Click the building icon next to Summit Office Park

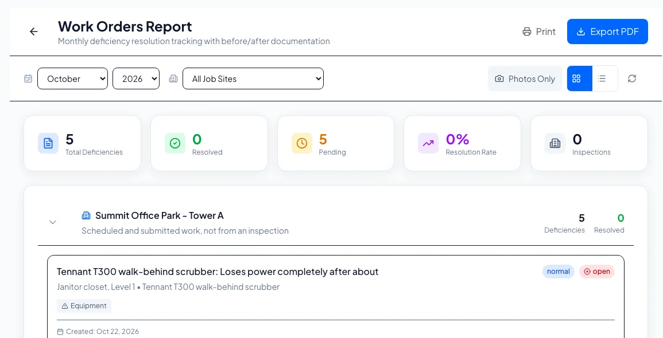[x=86, y=215]
